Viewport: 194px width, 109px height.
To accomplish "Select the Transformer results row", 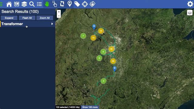I will [x=28, y=24].
